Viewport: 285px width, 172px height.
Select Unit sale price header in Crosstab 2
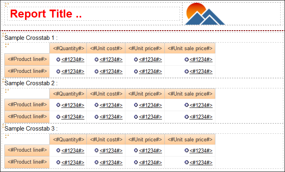(x=190, y=94)
